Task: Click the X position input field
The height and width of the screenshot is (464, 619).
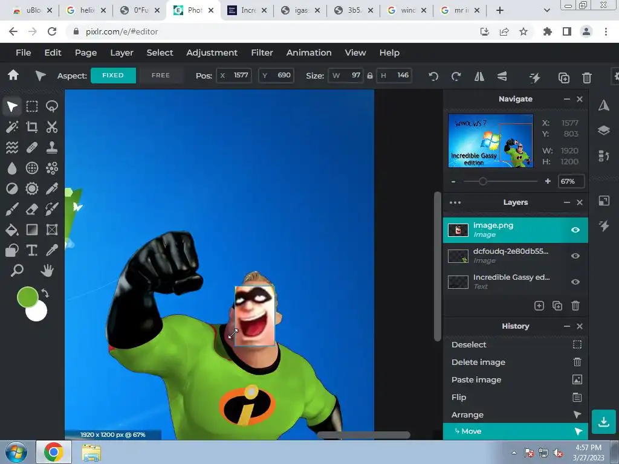Action: [234, 76]
